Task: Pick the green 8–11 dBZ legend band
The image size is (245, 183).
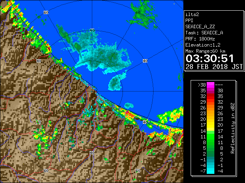Action: point(211,142)
